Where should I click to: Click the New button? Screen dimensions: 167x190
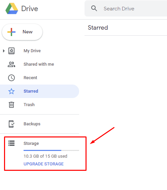[x=22, y=32]
